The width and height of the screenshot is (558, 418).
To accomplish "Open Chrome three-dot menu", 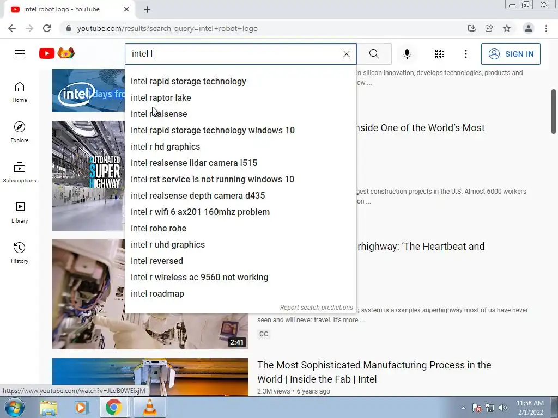I will click(546, 28).
